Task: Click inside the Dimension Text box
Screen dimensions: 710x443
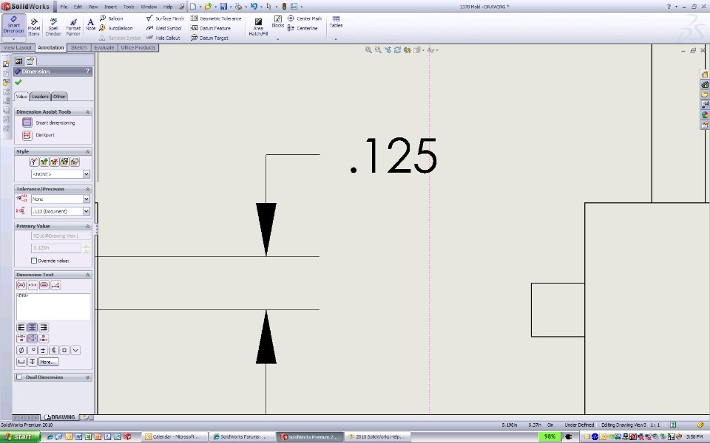Action: coord(53,306)
